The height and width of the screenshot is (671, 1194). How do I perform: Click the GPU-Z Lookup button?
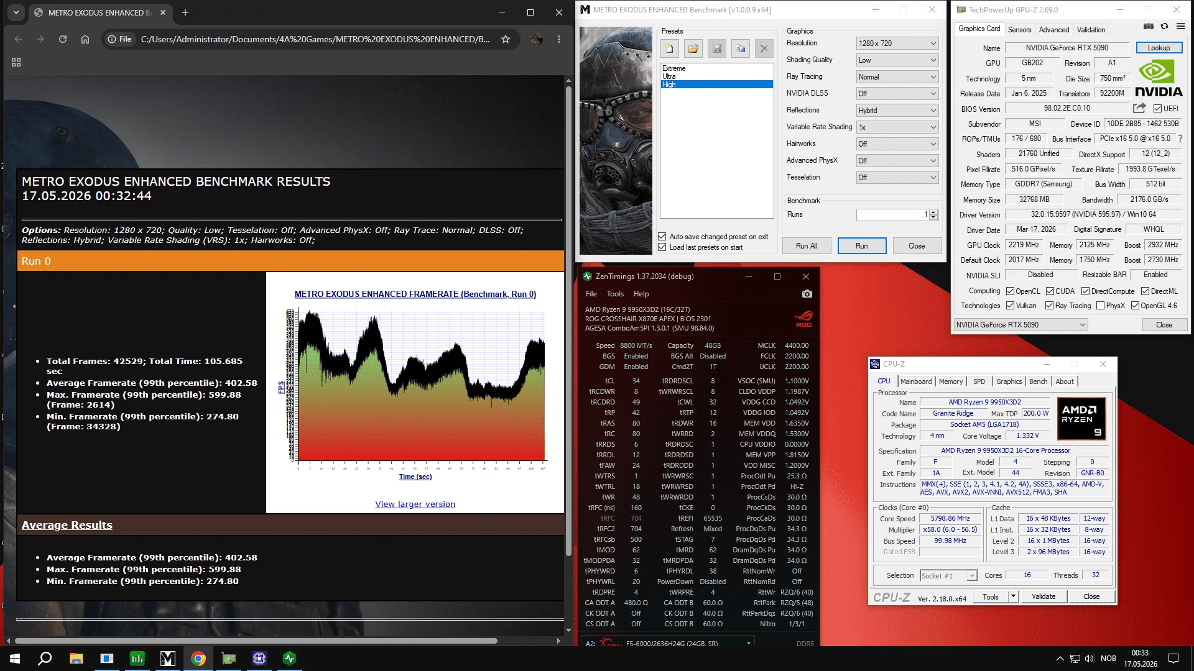point(1159,48)
